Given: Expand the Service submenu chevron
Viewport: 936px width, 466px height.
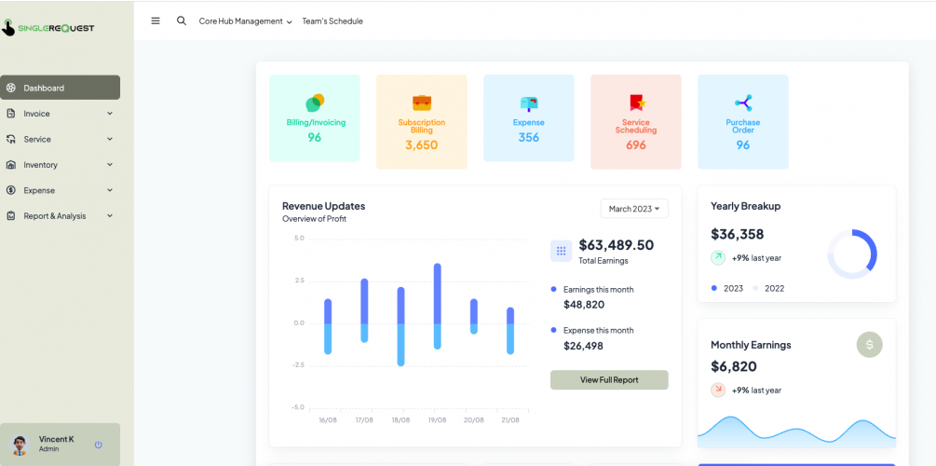Looking at the screenshot, I should point(110,139).
